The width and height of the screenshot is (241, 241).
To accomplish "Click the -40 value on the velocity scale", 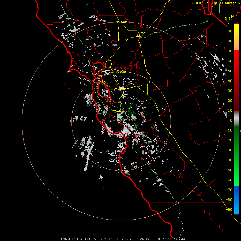I will [x=229, y=160].
